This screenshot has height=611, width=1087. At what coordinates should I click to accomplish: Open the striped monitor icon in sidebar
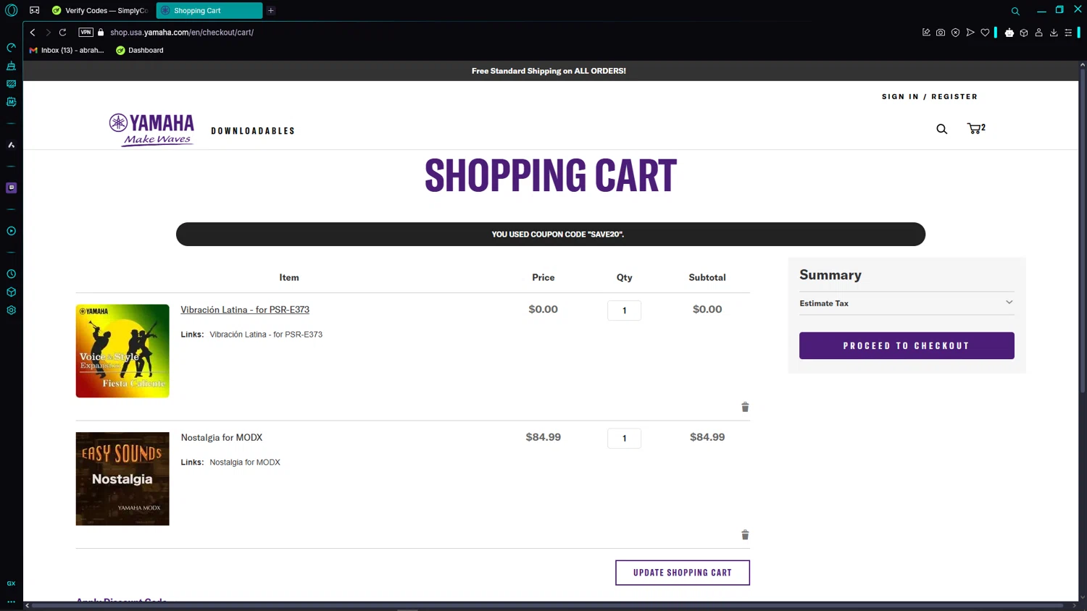[11, 84]
